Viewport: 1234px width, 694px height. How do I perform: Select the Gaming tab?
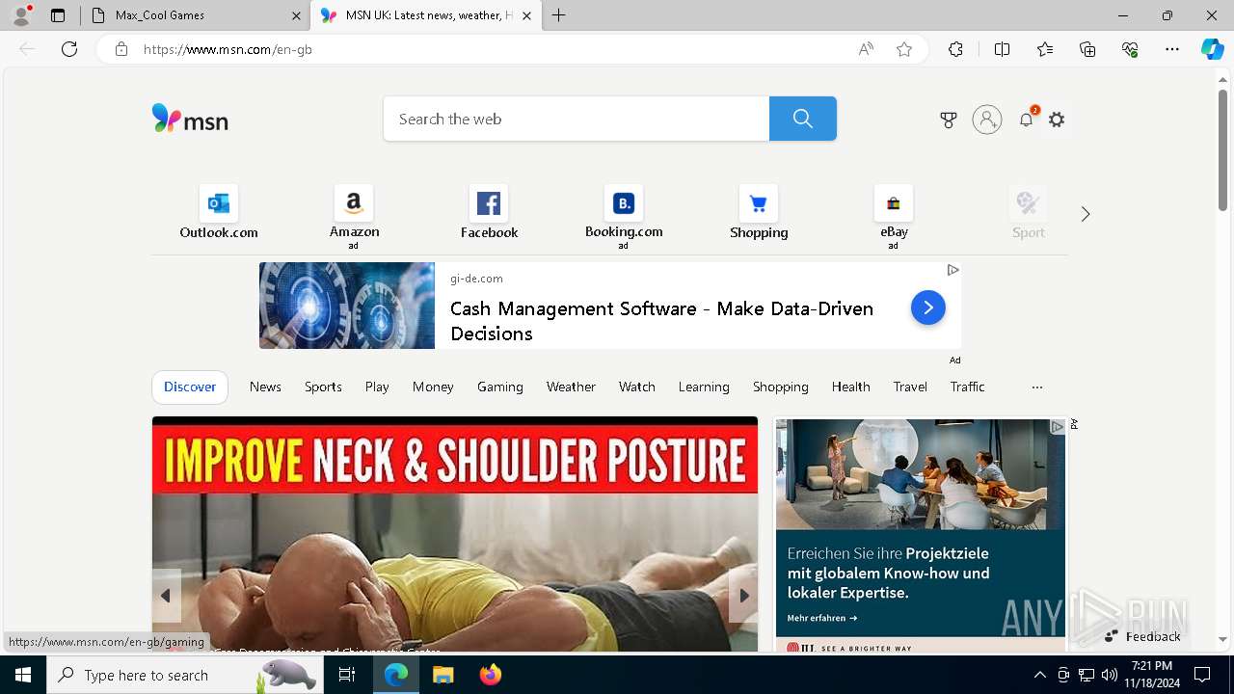500,387
